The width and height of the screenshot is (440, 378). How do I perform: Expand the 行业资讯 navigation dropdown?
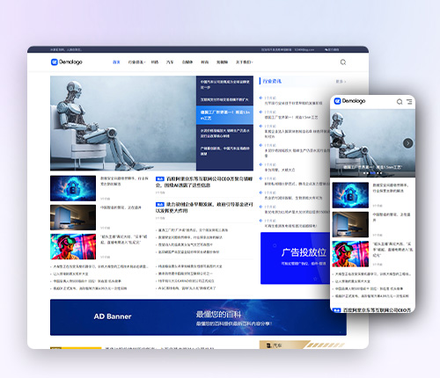tap(136, 62)
